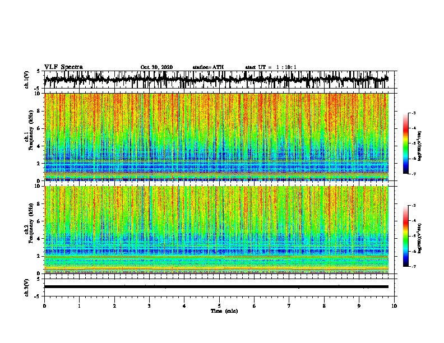Click the "4" kHz tick of ch.2 spectrogram
Screen dimensions: 444x343
[x=39, y=239]
